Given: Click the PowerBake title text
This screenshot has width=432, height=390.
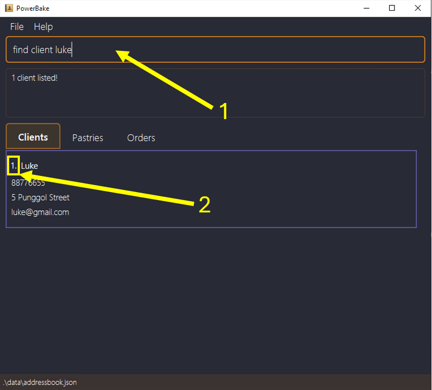Looking at the screenshot, I should [33, 8].
